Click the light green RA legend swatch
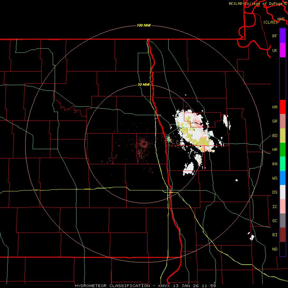 tap(283, 164)
